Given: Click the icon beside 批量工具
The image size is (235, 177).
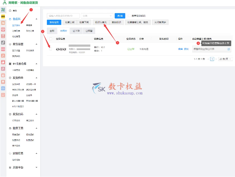Looking at the screenshot, I should pyautogui.click(x=10, y=128).
